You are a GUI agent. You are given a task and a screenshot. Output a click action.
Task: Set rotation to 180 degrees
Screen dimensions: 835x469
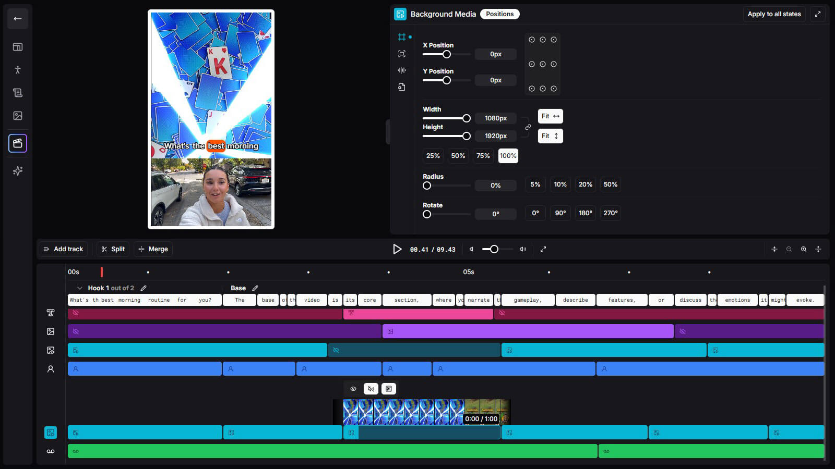pos(585,213)
